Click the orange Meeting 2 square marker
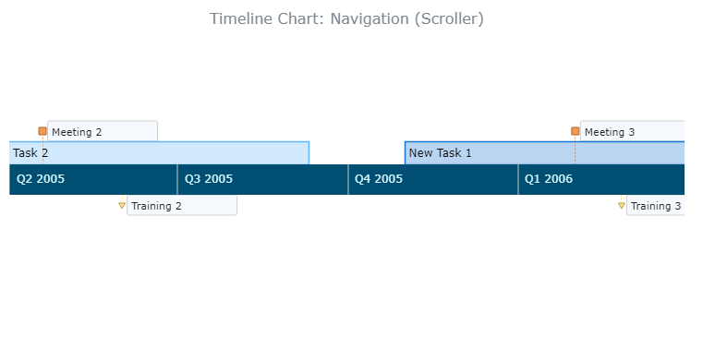 tap(42, 131)
